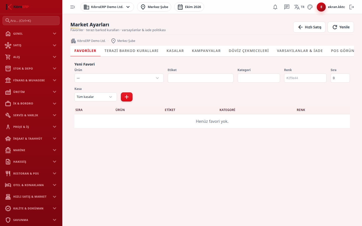The height and width of the screenshot is (226, 362).
Task: Switch to the Varsayılanlar & İade tab
Action: [x=300, y=51]
